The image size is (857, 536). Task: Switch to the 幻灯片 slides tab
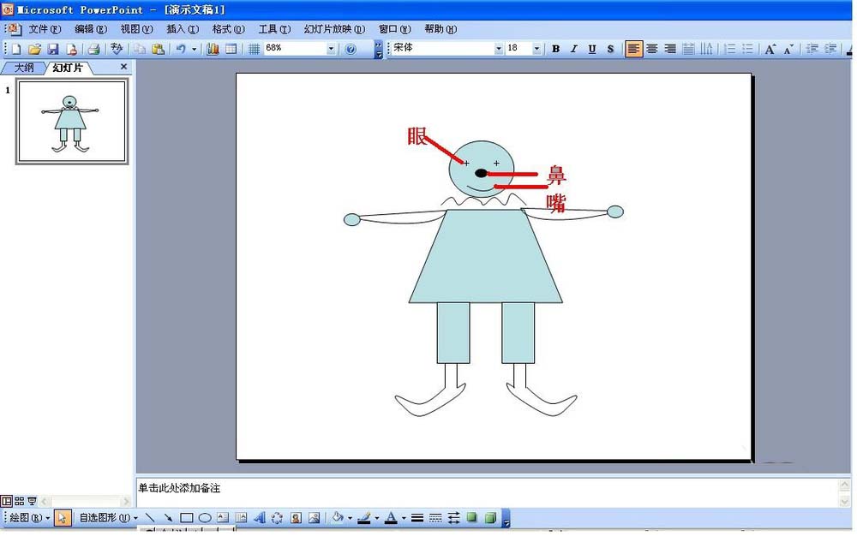tap(68, 68)
